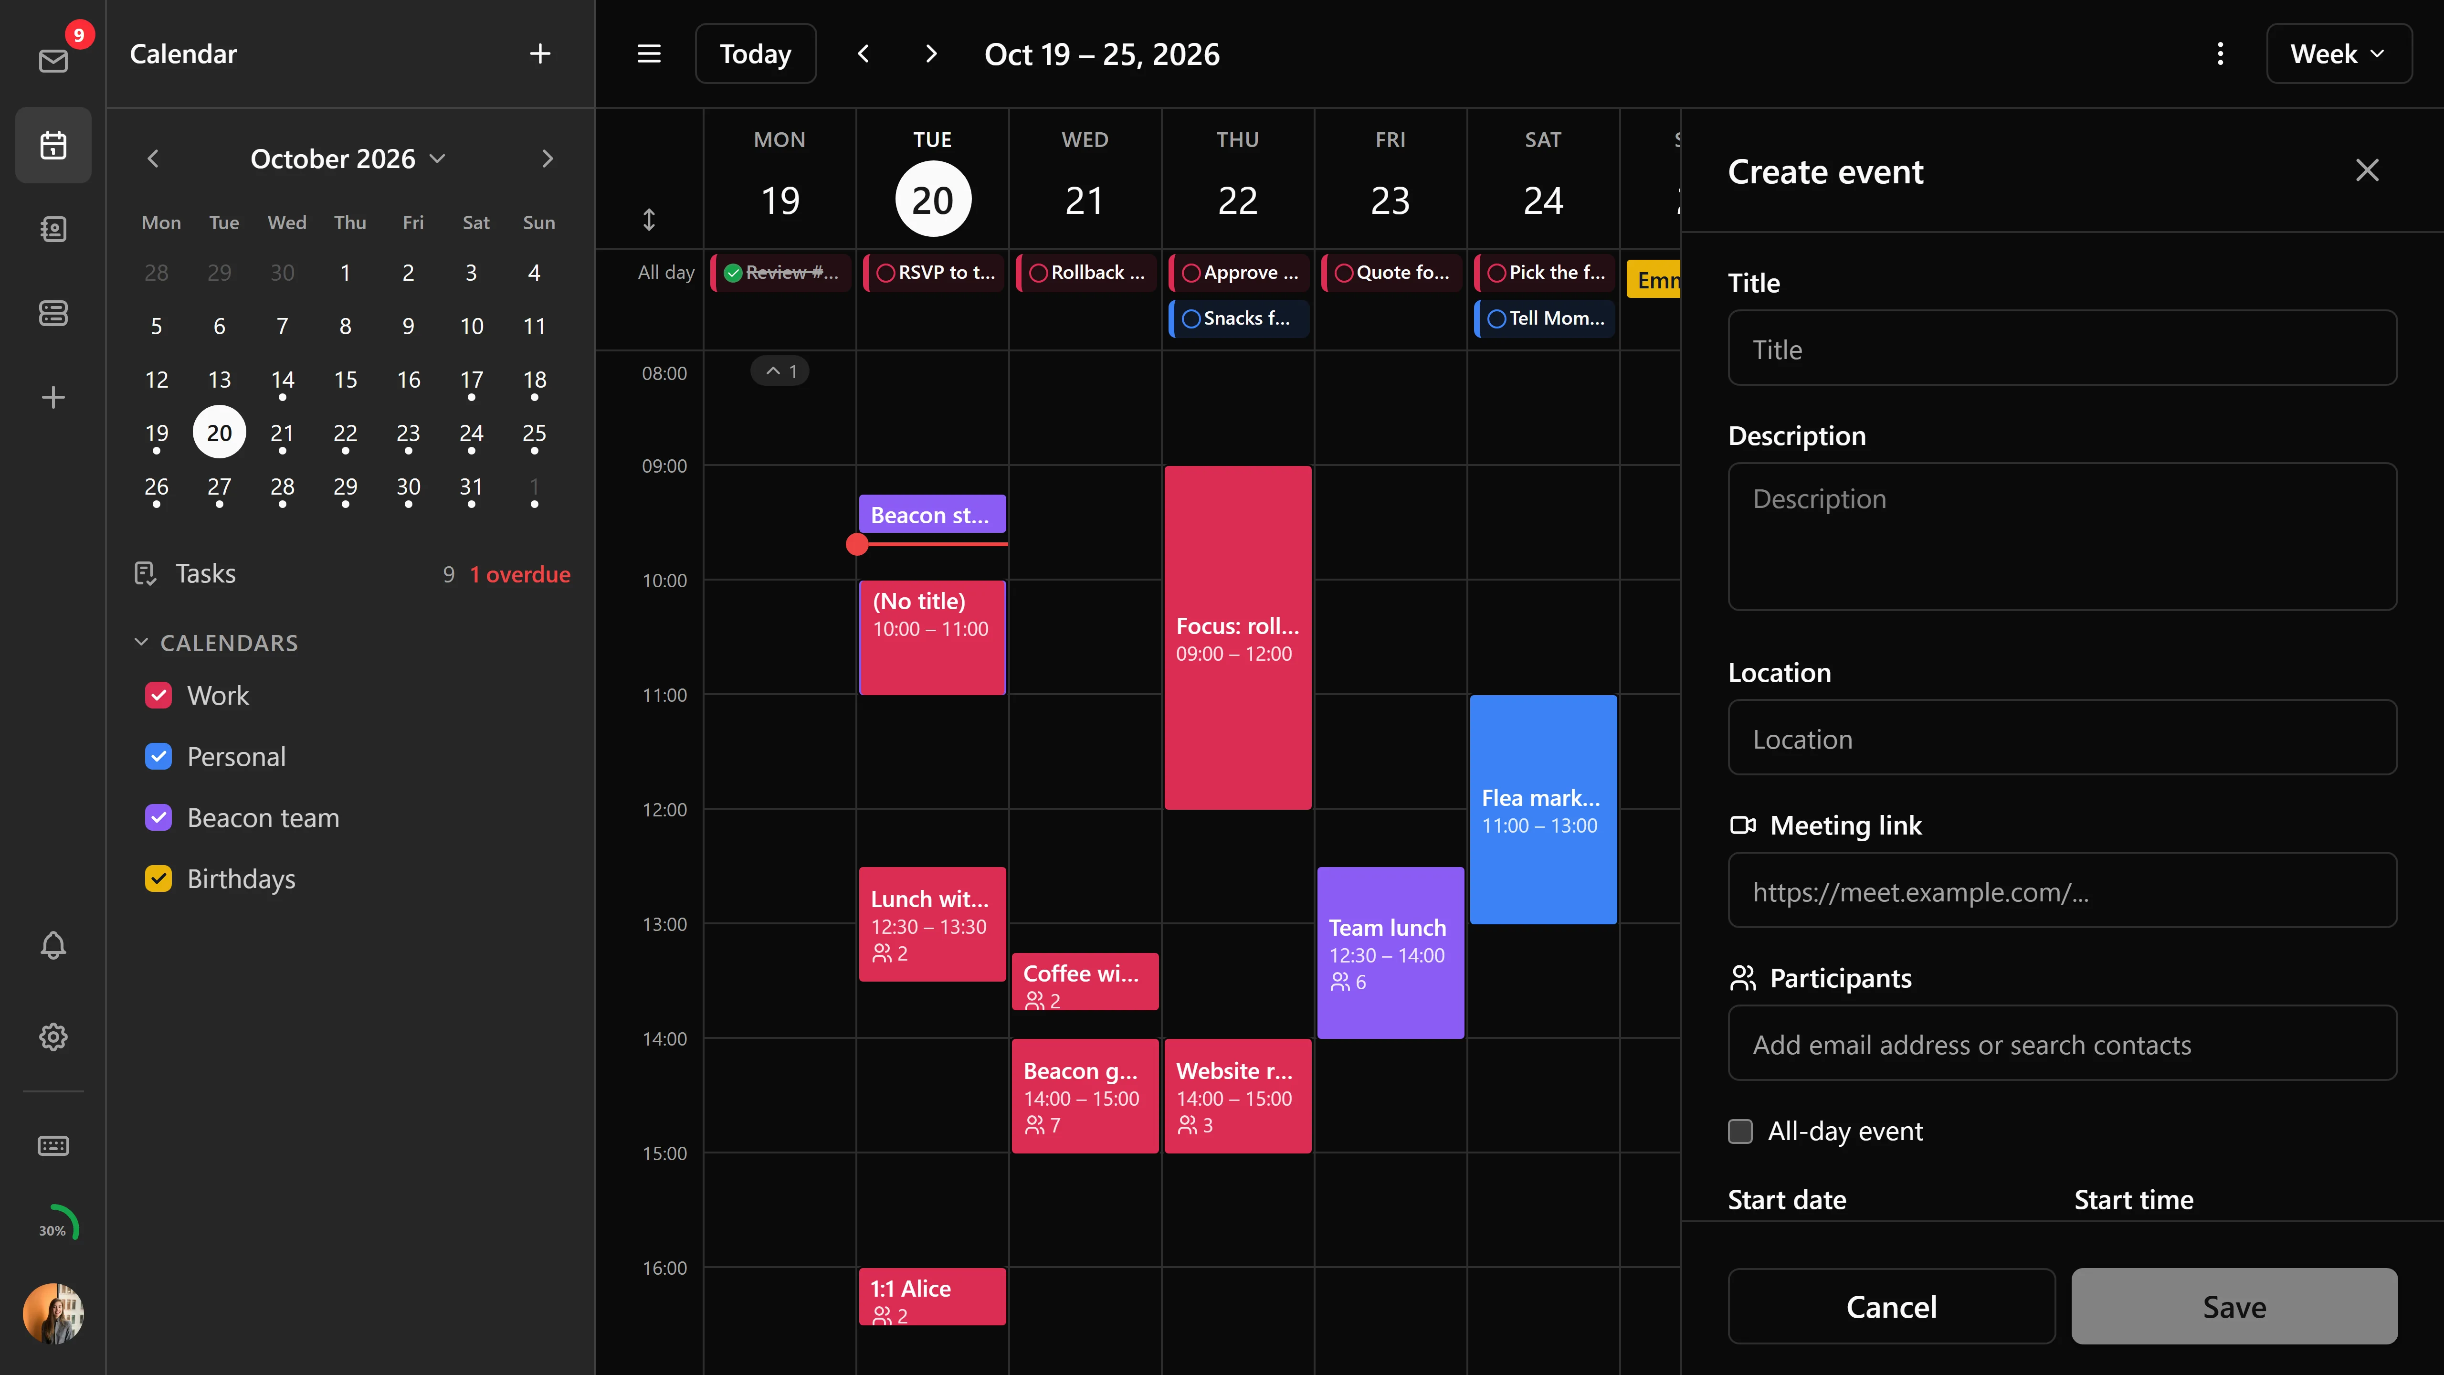The width and height of the screenshot is (2444, 1375).
Task: Toggle the Birthdays calendar checkbox
Action: pyautogui.click(x=158, y=878)
